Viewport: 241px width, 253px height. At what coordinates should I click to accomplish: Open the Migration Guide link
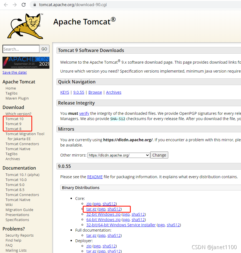pyautogui.click(x=19, y=210)
